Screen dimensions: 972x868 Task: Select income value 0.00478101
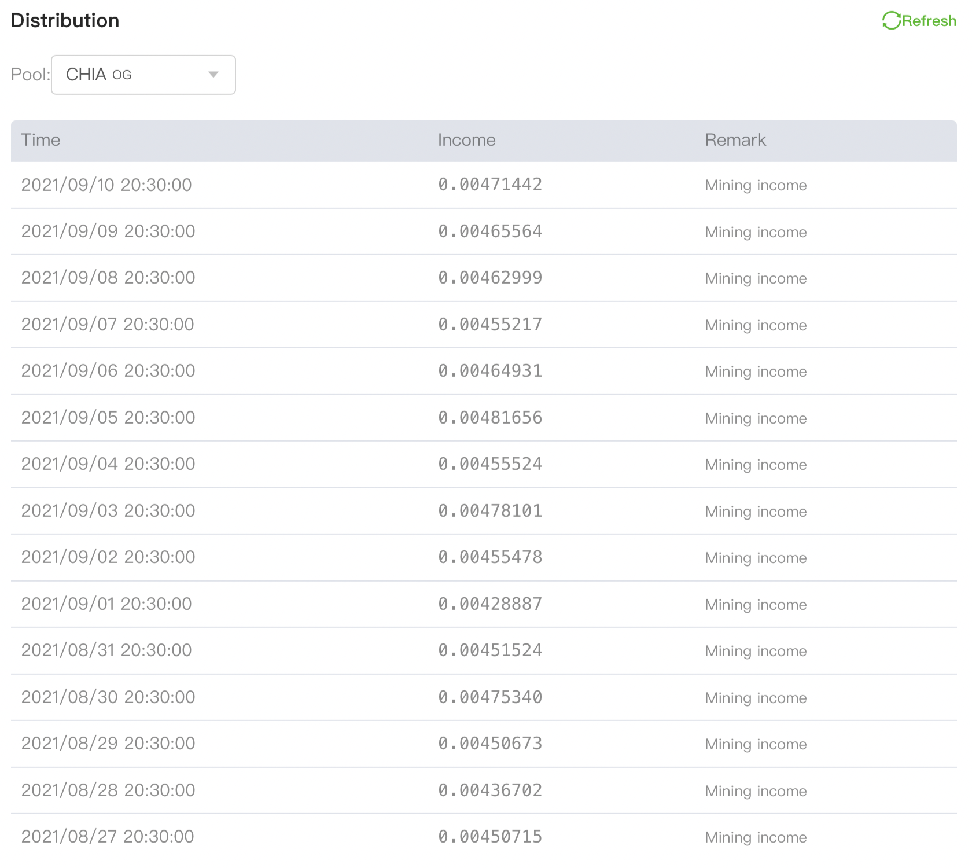tap(490, 511)
